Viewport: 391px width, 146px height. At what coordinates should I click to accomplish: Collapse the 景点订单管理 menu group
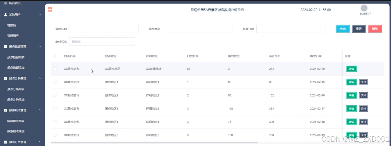click(x=40, y=142)
